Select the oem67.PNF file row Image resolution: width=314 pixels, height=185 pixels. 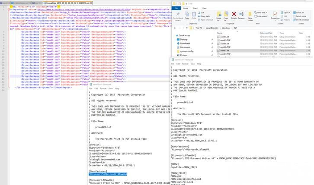264,54
